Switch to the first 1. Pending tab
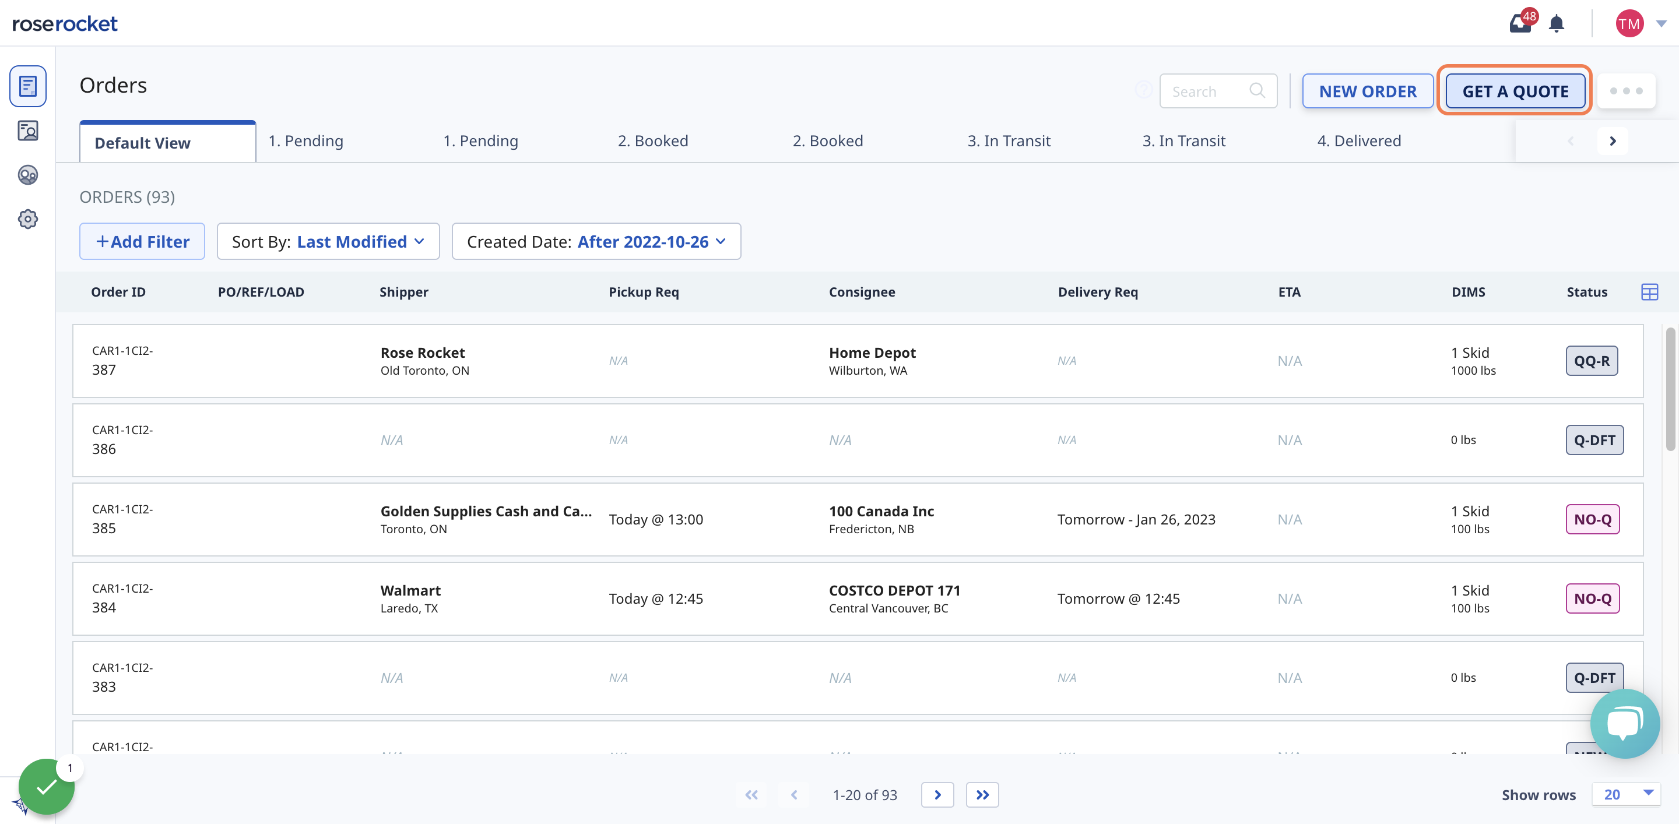Viewport: 1679px width, 824px height. coord(305,140)
